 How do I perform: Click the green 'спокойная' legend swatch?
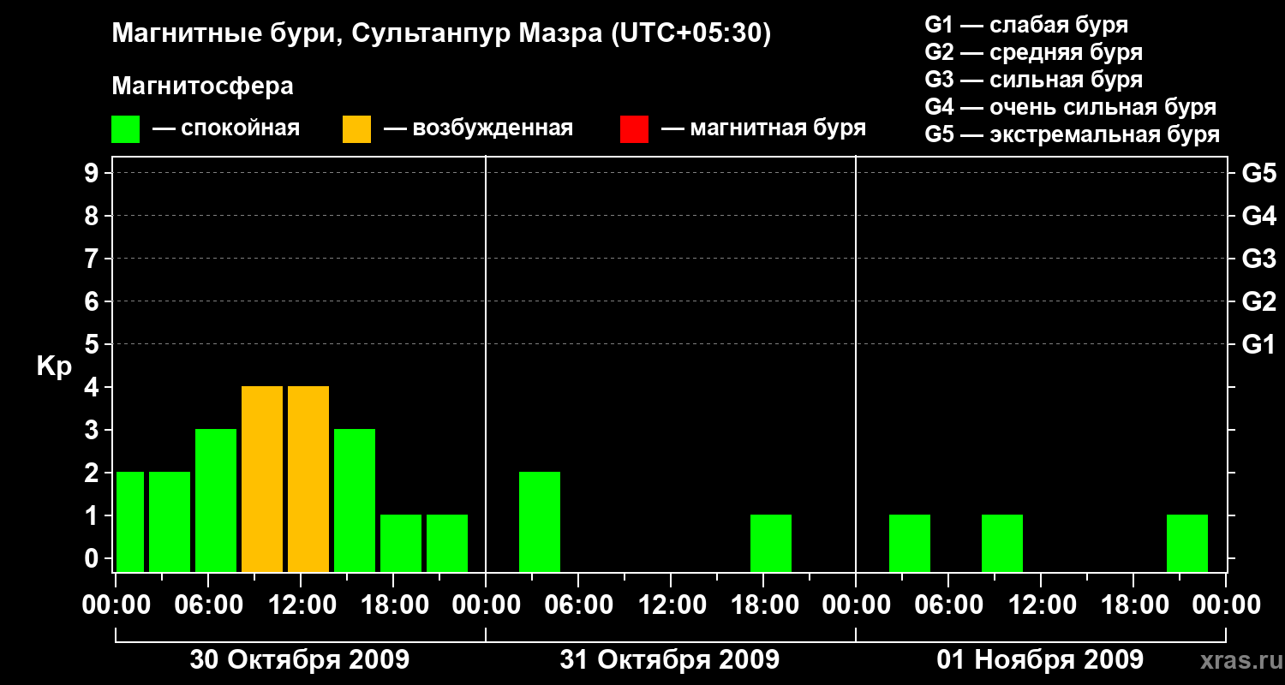125,129
